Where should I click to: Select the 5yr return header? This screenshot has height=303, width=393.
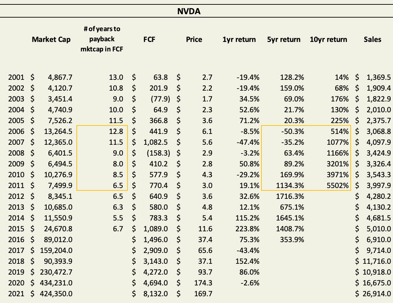click(x=284, y=39)
